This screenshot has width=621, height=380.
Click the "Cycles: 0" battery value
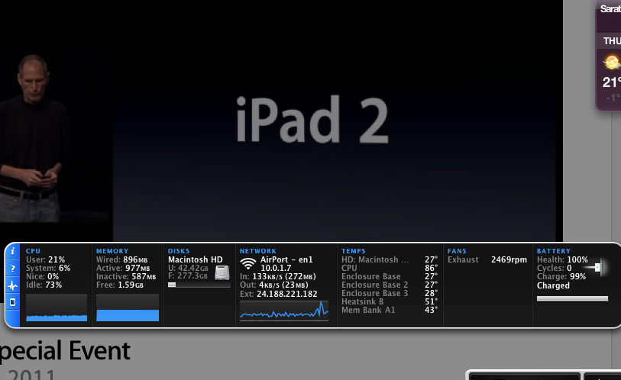pos(554,268)
